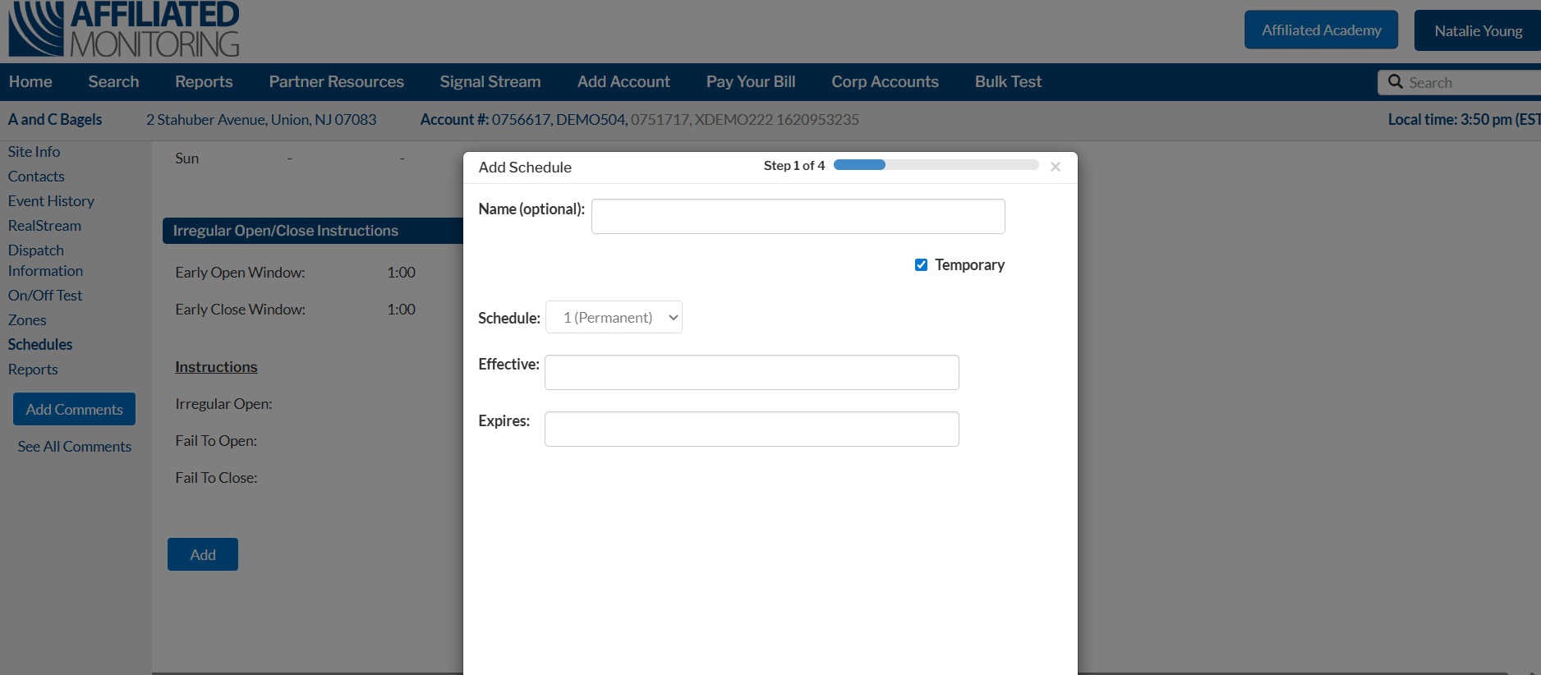
Task: Open the Schedule dropdown
Action: 614,318
